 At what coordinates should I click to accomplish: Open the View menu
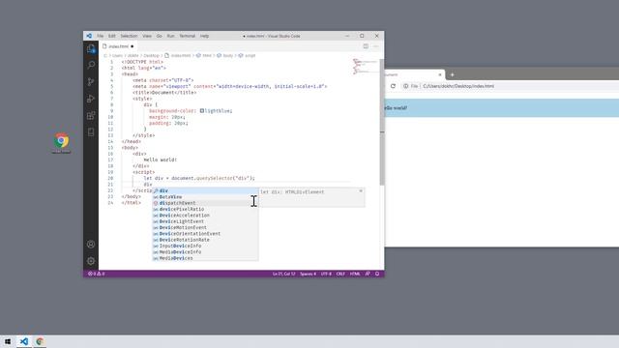coord(147,36)
